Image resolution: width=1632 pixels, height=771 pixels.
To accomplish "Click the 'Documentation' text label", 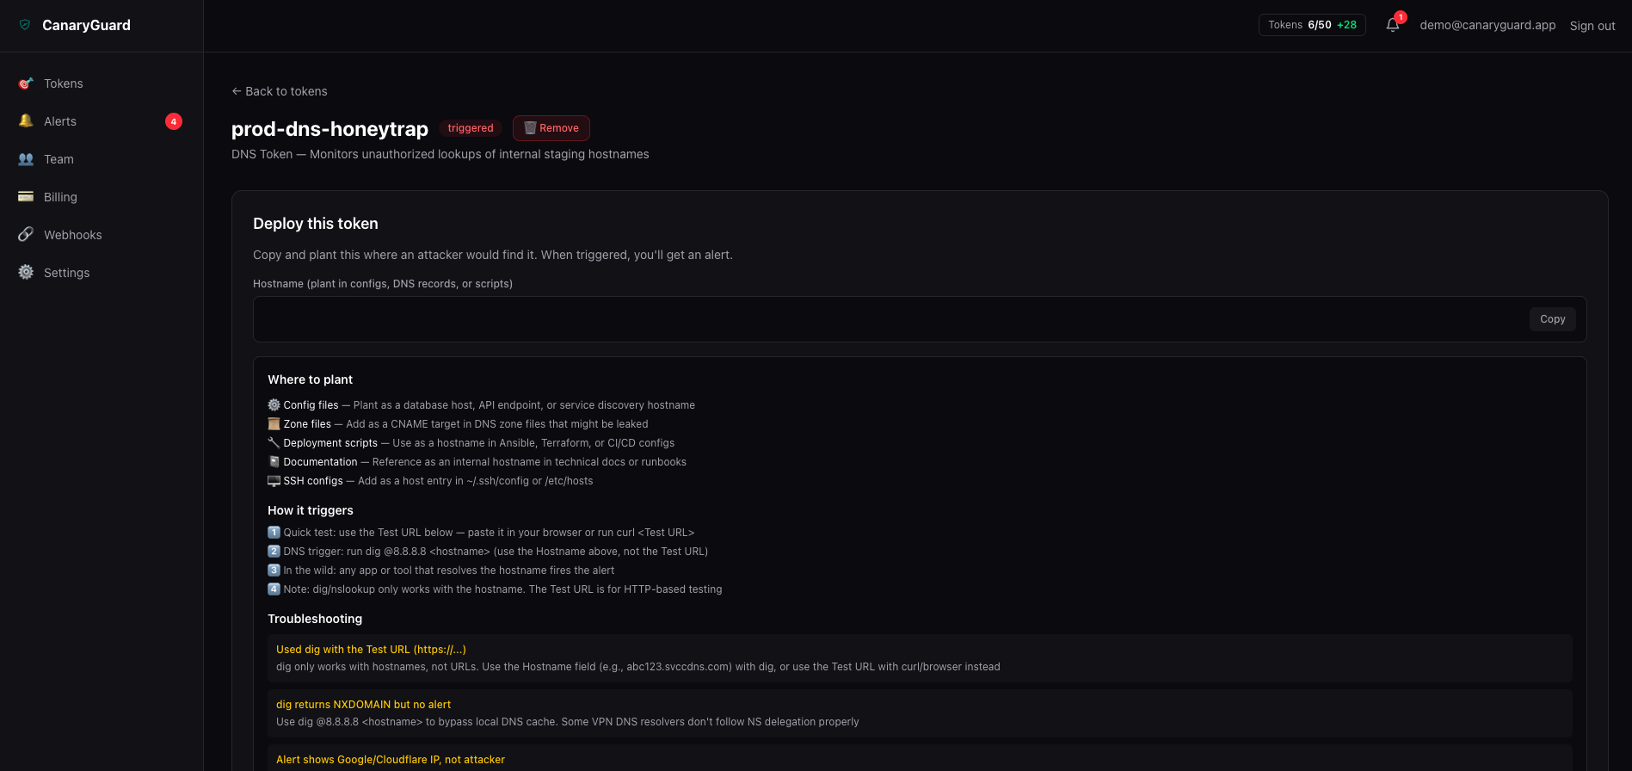I will (320, 462).
